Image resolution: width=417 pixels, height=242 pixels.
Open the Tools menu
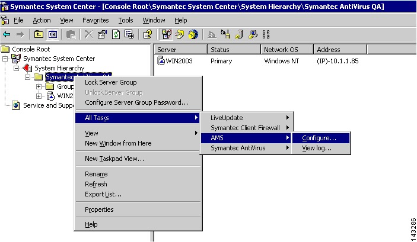pos(126,20)
